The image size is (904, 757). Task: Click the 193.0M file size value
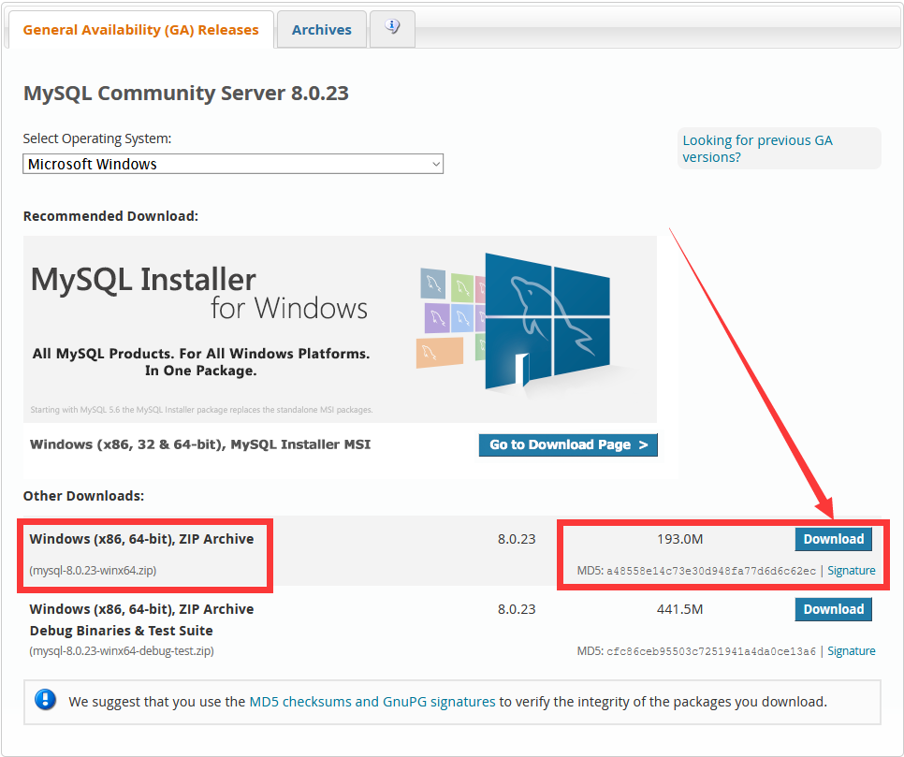point(679,539)
